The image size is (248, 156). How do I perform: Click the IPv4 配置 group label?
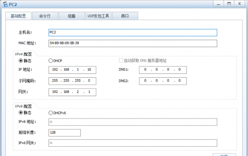[x=23, y=54]
